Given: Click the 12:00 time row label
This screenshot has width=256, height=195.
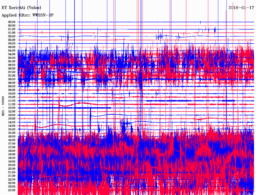Looking at the screenshot, I should 12,108.
